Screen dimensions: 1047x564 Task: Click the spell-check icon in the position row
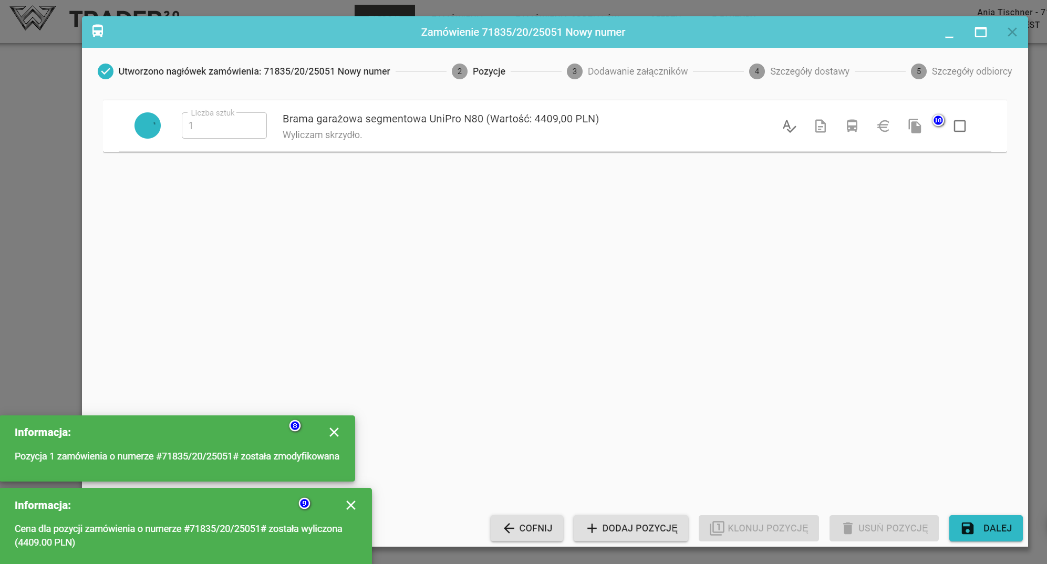(789, 126)
